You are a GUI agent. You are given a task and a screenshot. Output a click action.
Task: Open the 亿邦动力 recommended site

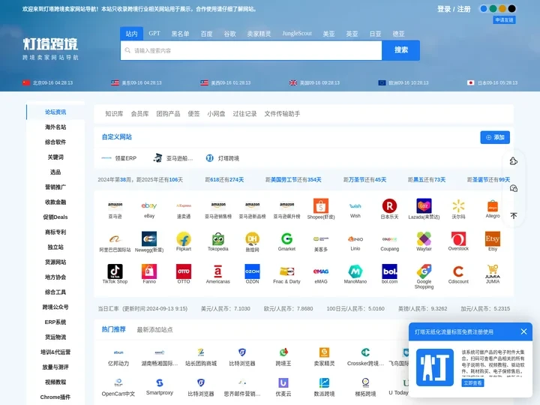[x=118, y=357]
